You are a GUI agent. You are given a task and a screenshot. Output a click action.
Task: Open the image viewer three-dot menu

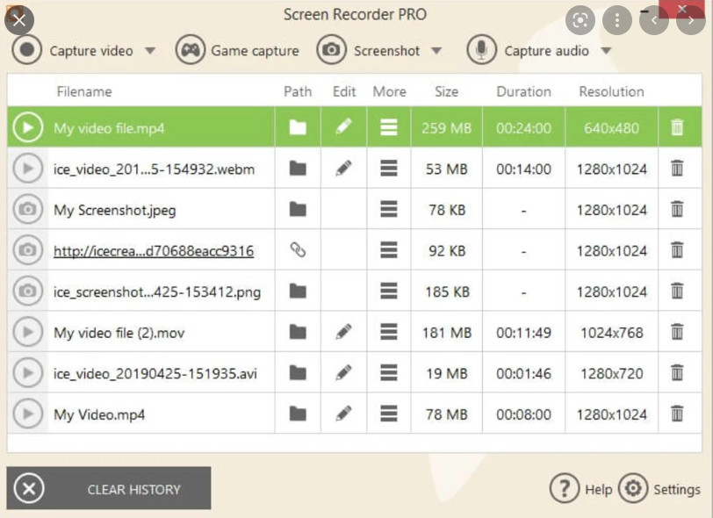(617, 20)
